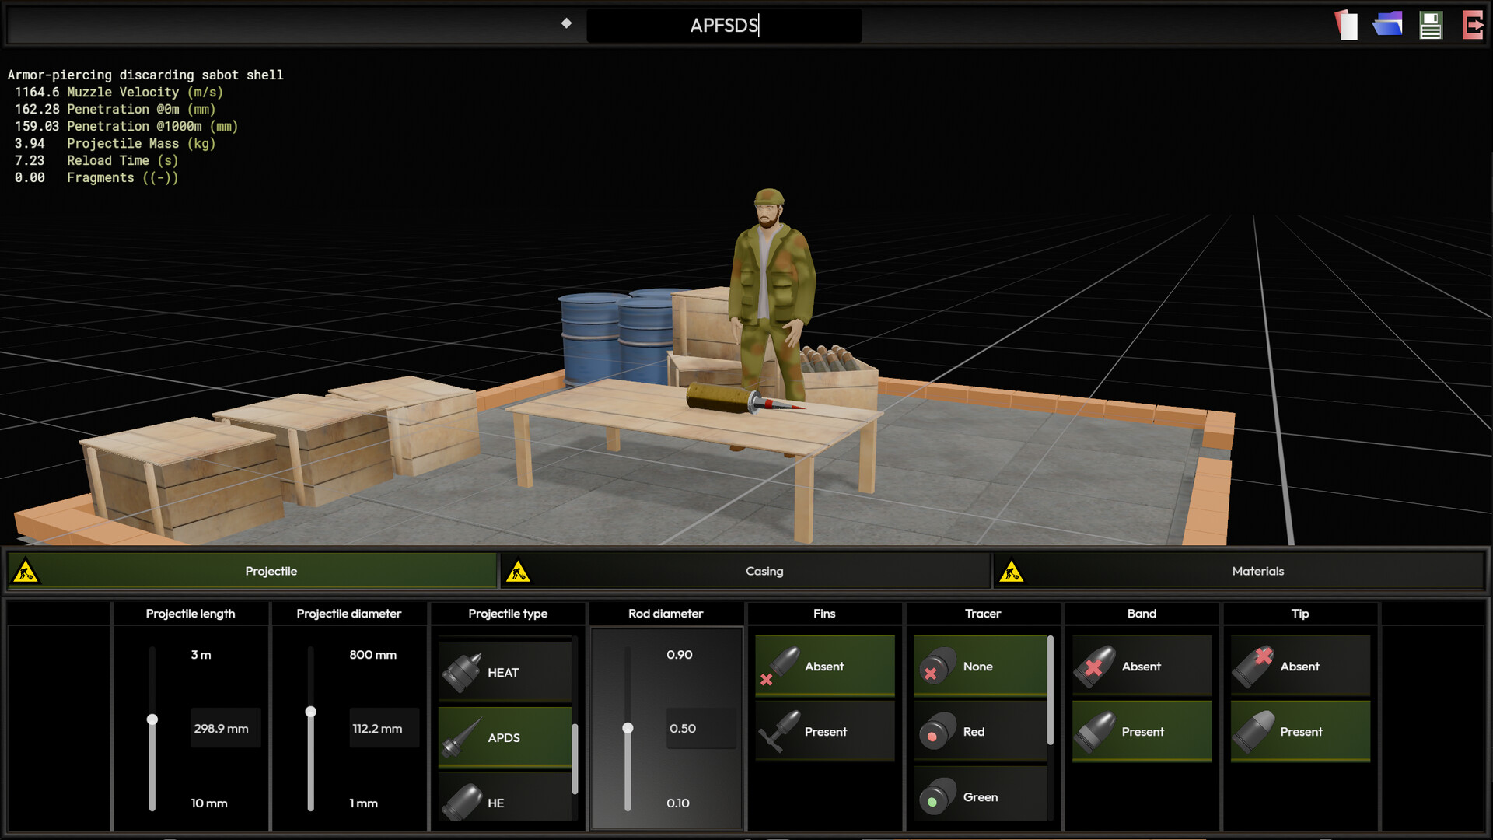Viewport: 1493px width, 840px height.
Task: Adjust the Rod diameter slider
Action: pos(627,729)
